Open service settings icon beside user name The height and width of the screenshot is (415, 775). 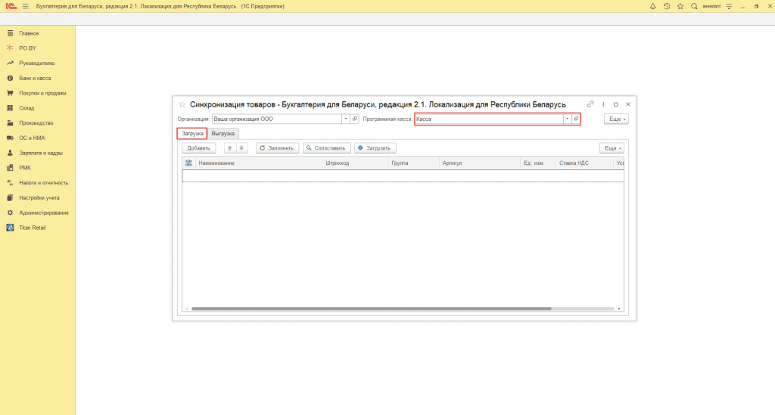[729, 6]
